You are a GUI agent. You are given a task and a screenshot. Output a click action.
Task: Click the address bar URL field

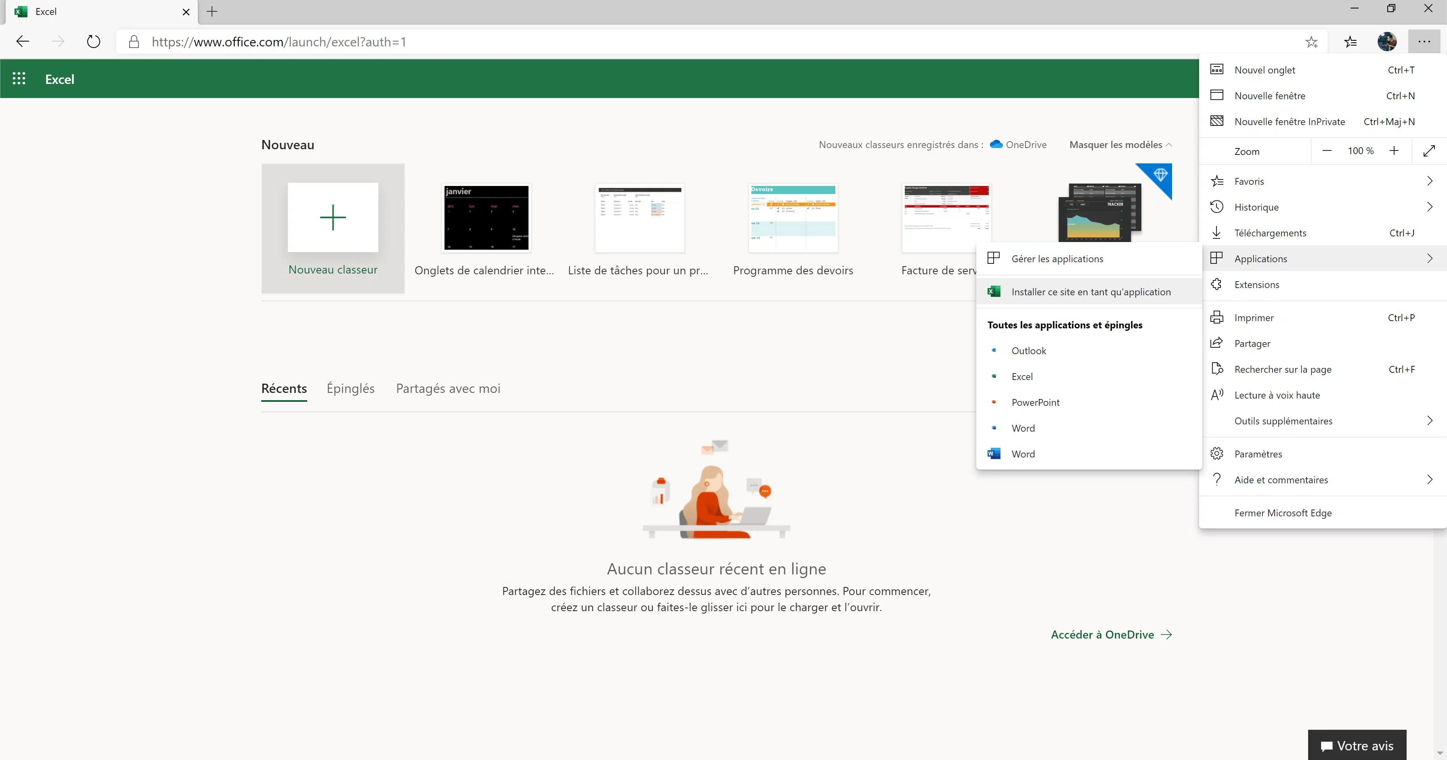pos(722,42)
